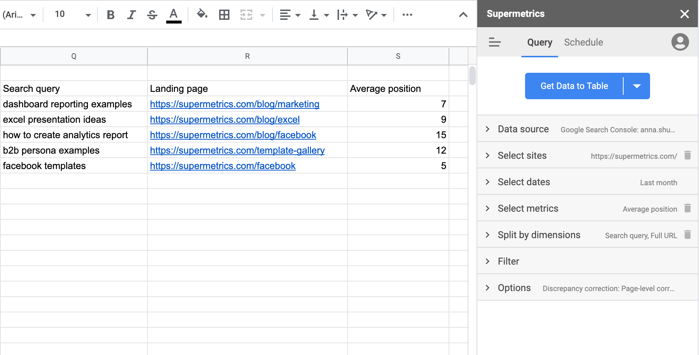The image size is (699, 355).
Task: Open Get Data to Table dropdown arrow
Action: [637, 86]
